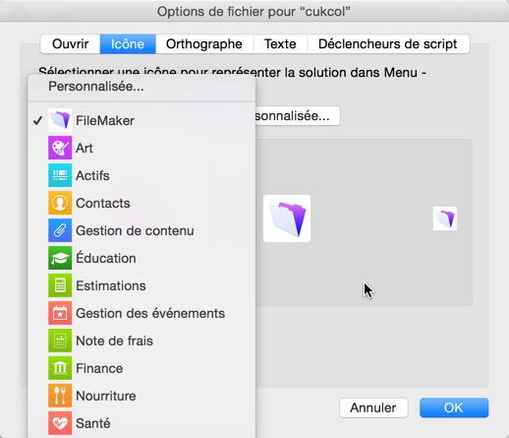The height and width of the screenshot is (438, 509).
Task: Select the Art palette icon
Action: [x=60, y=148]
